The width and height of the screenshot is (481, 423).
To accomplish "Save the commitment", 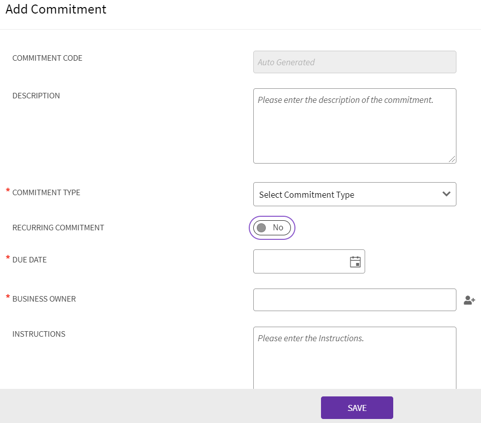I will (357, 407).
